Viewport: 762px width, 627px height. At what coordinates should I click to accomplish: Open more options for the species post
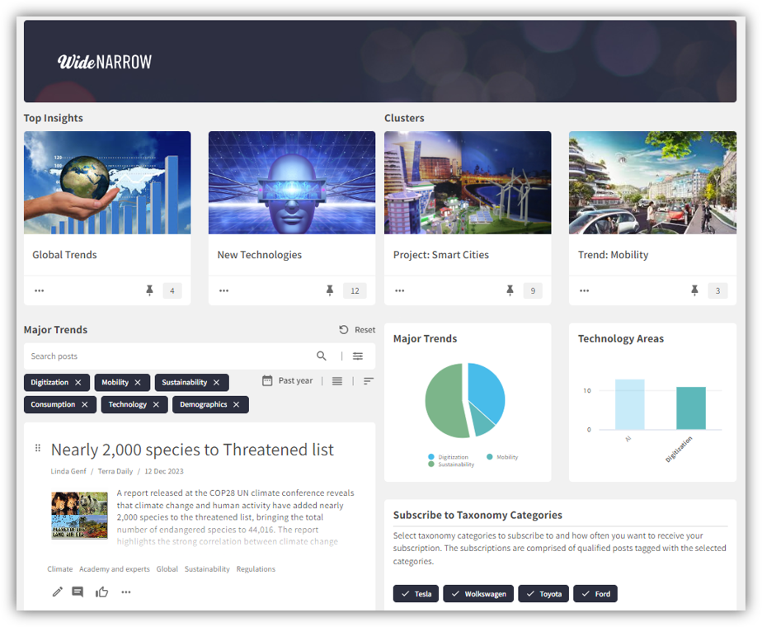click(125, 592)
